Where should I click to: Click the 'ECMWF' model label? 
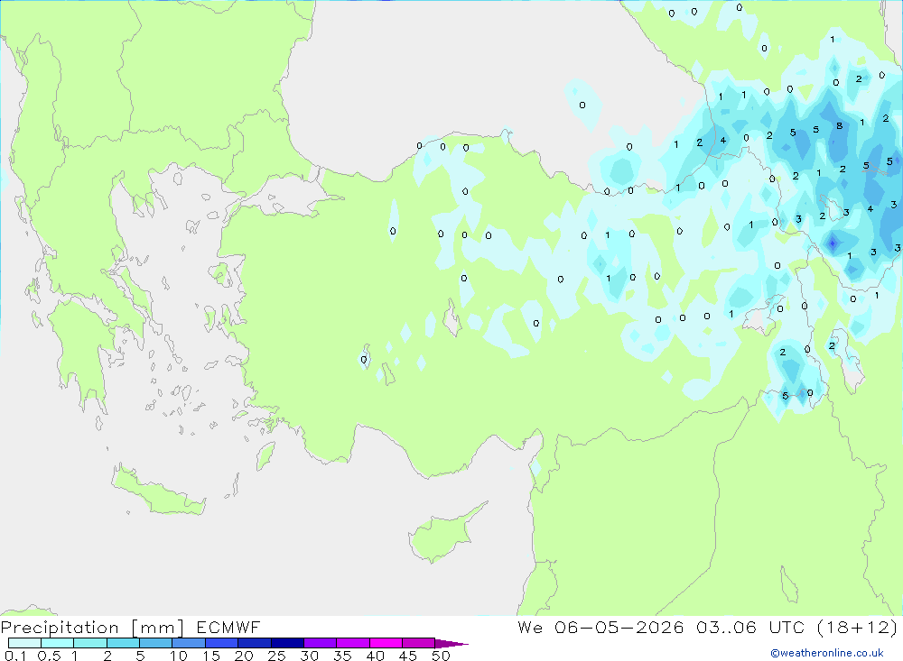click(228, 627)
